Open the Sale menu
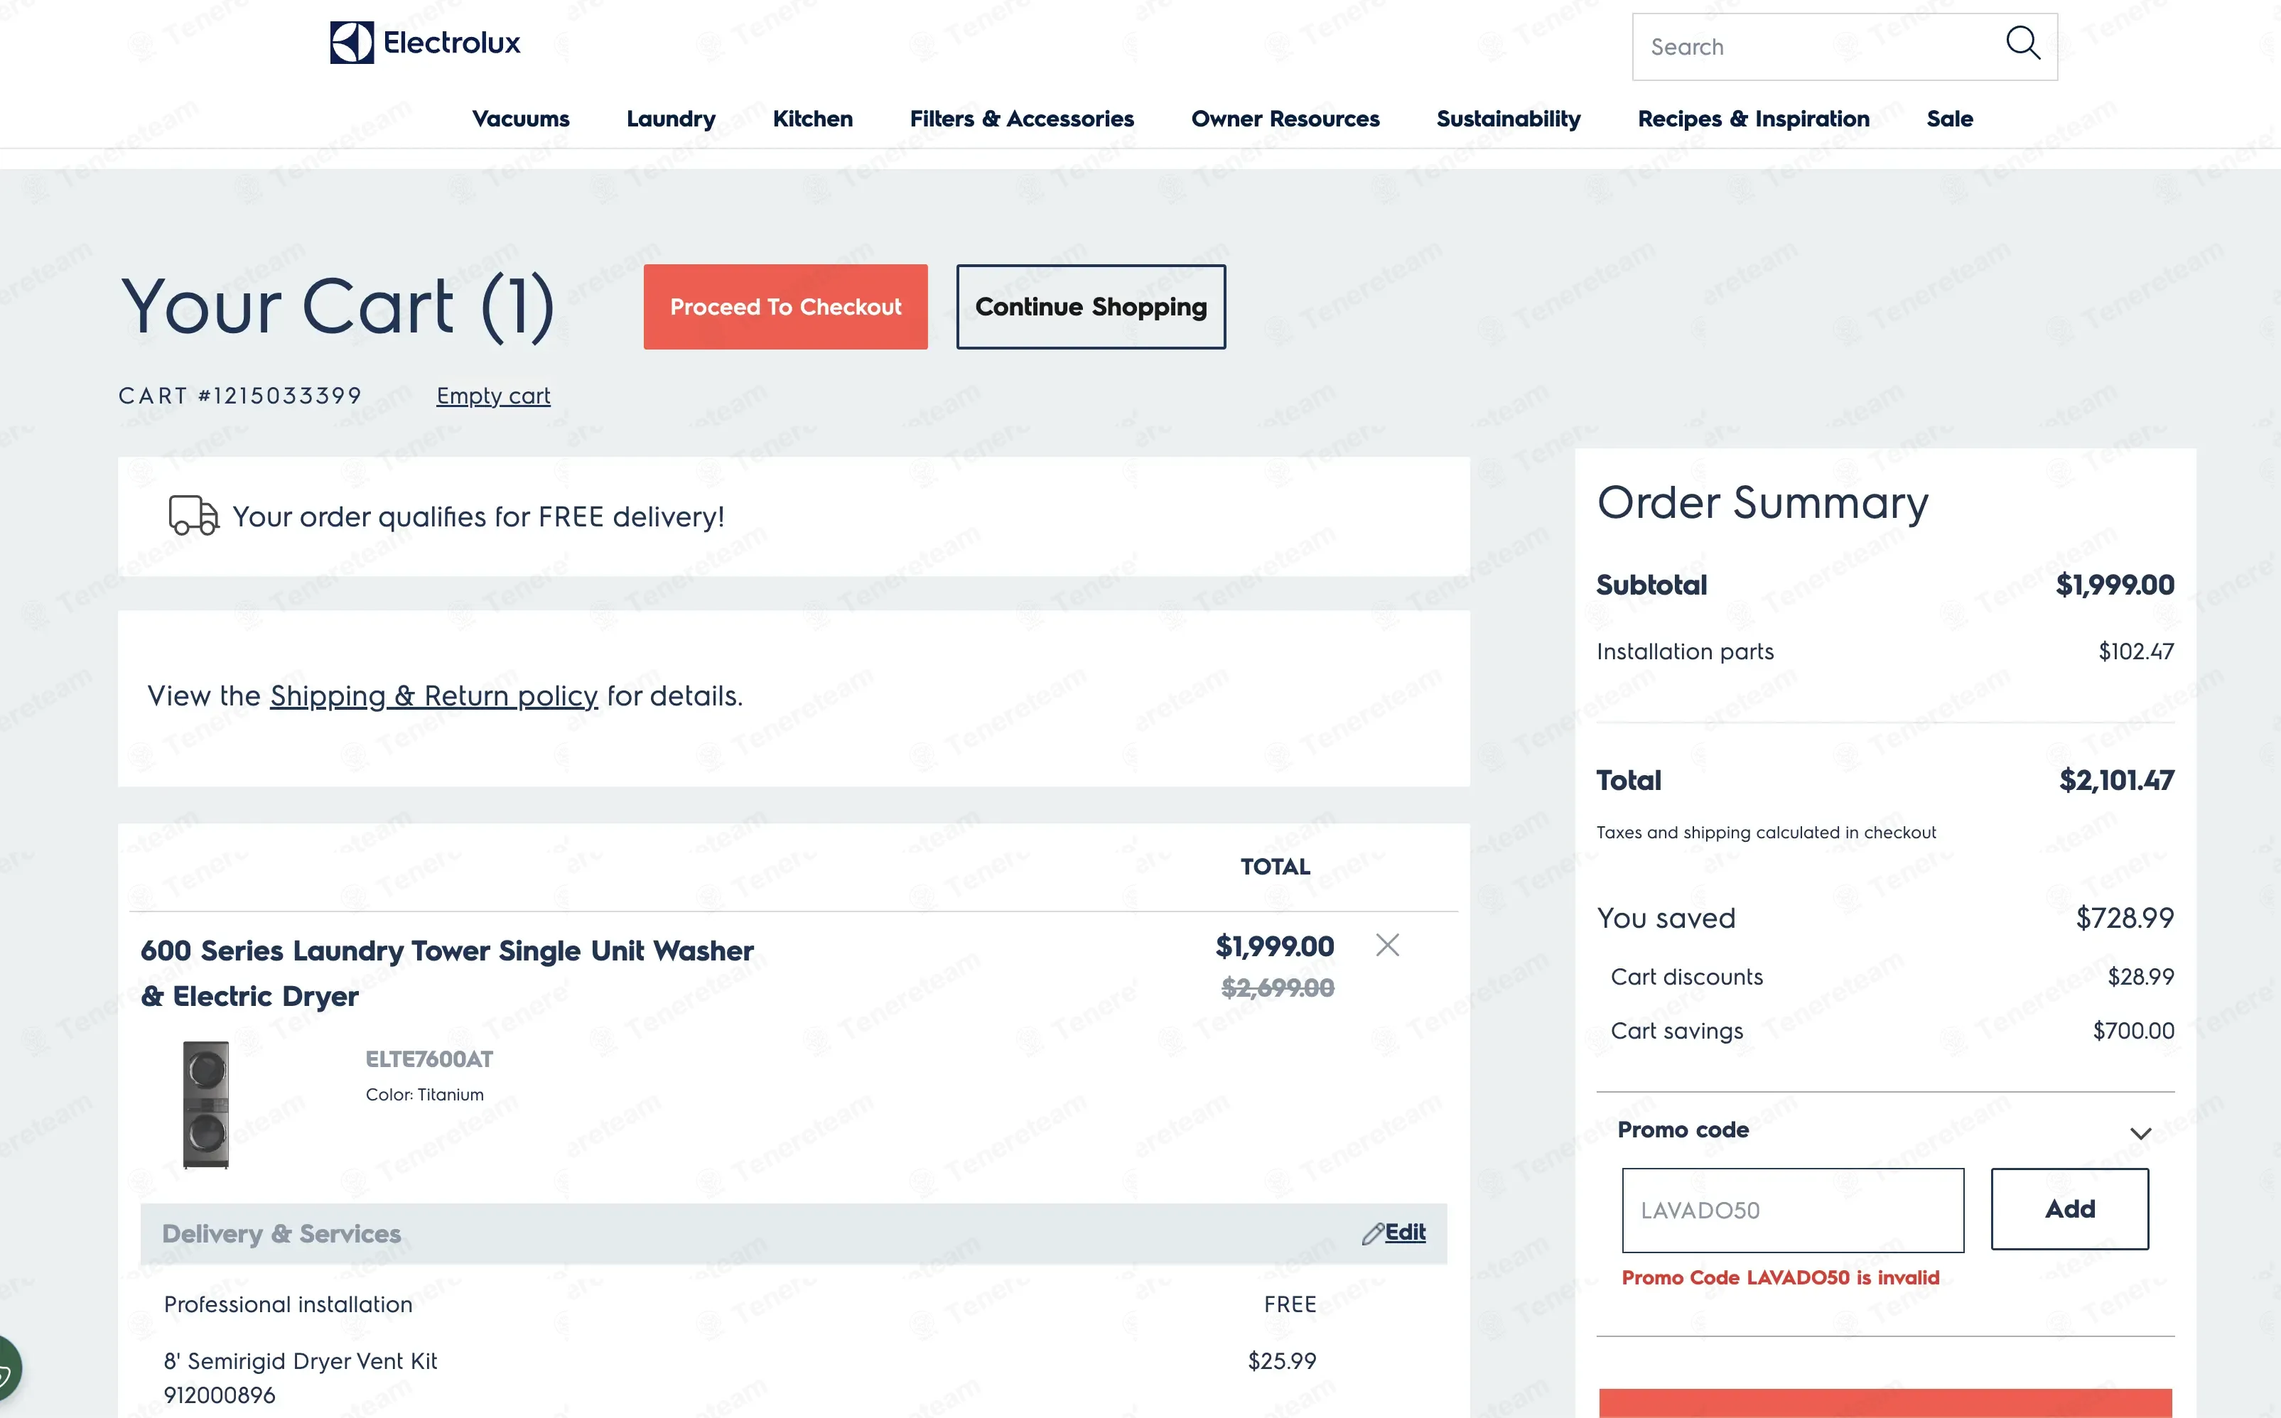 [1949, 119]
